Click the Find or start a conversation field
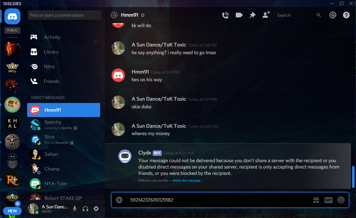Image resolution: width=356 pixels, height=218 pixels. 65,15
